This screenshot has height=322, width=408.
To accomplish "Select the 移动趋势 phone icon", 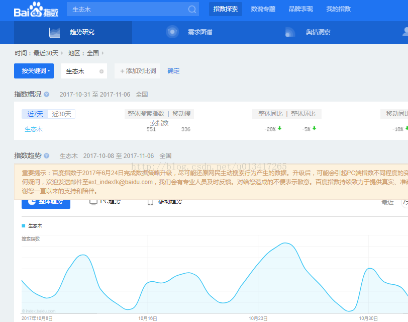I will coord(150,203).
